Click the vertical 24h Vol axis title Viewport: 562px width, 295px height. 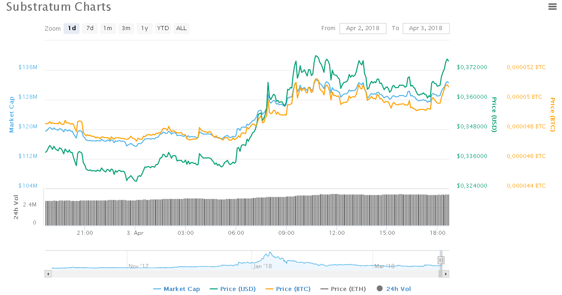[x=16, y=207]
